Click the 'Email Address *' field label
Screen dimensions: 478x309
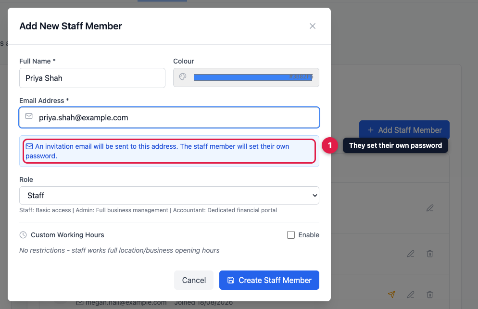[x=44, y=101]
